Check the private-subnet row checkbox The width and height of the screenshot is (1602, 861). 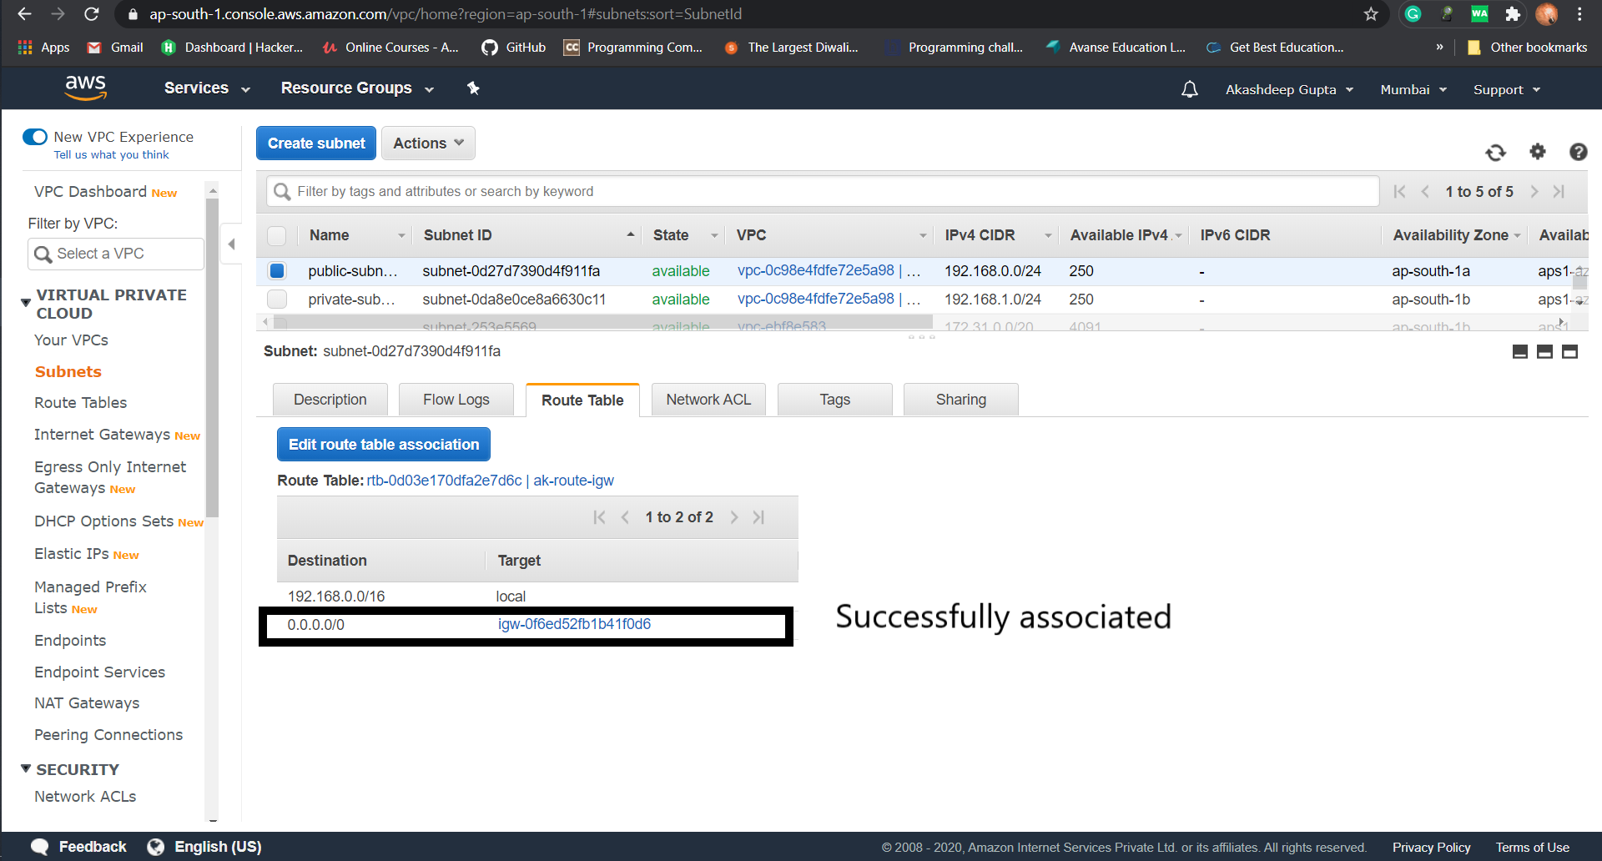click(x=277, y=299)
